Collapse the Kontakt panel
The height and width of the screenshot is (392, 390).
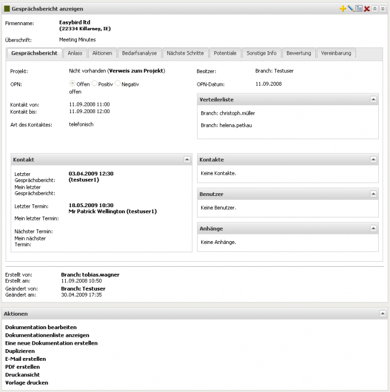[x=187, y=159]
